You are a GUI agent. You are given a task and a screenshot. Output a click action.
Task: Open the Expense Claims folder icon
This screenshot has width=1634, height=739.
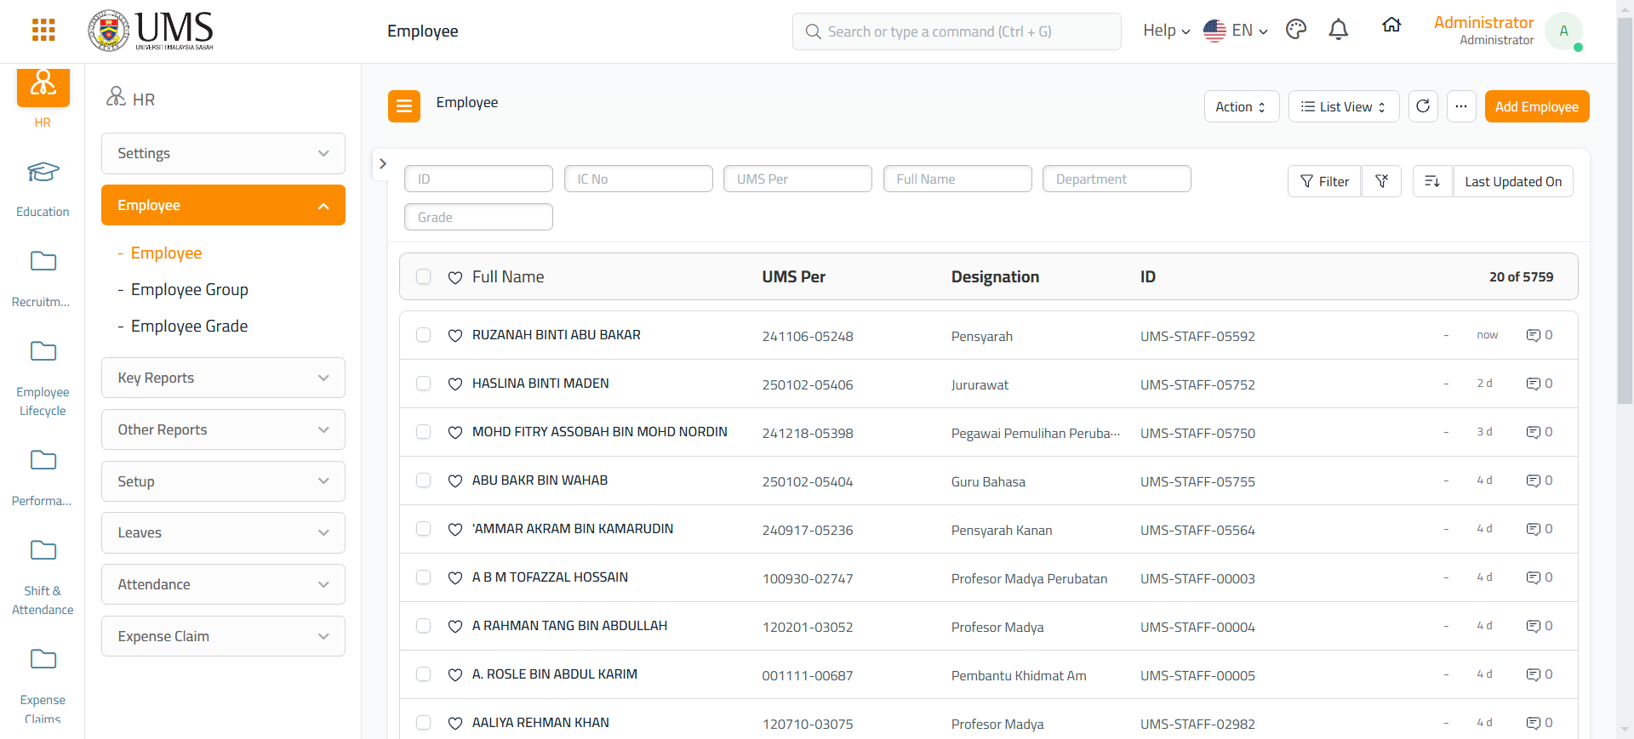[43, 659]
